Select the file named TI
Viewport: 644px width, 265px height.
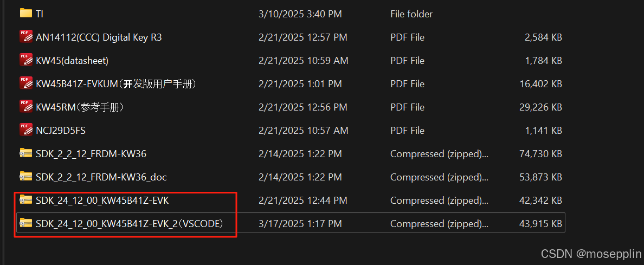click(x=40, y=14)
